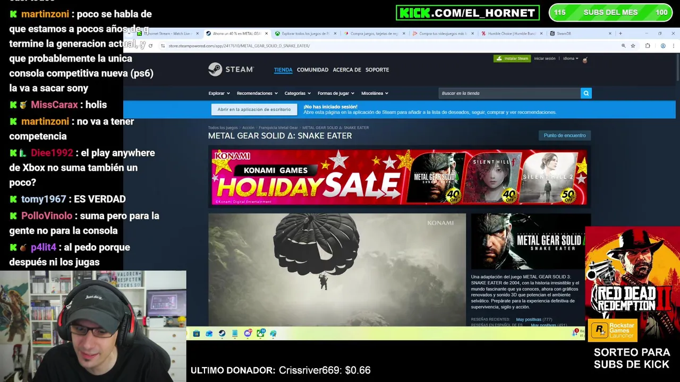Open the browser zoom magnifier icon in the address bar
Image resolution: width=680 pixels, height=382 pixels.
coord(623,46)
